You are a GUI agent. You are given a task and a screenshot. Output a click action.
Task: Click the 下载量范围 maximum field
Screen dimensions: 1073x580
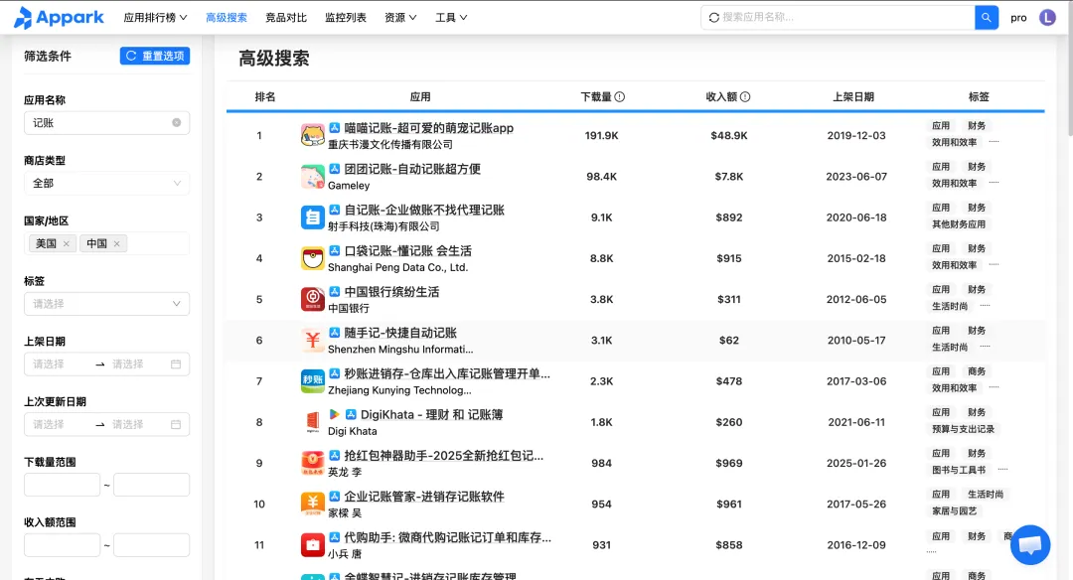point(151,485)
